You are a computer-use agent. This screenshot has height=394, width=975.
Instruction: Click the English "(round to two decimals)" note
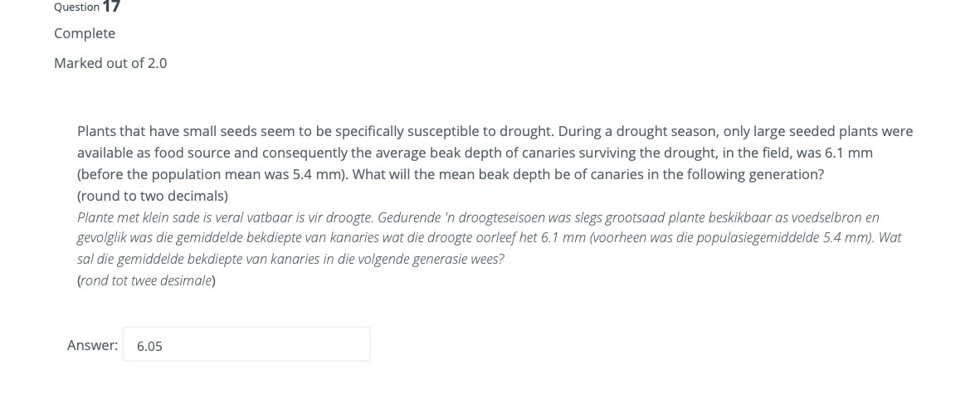153,196
